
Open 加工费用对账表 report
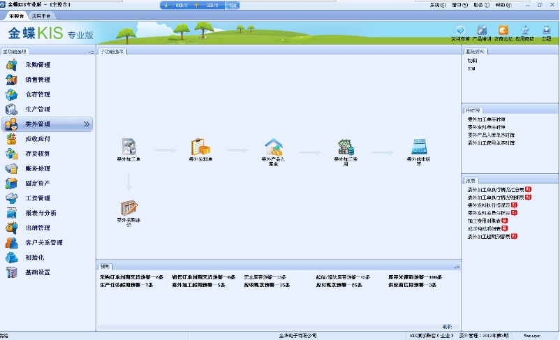click(x=484, y=221)
